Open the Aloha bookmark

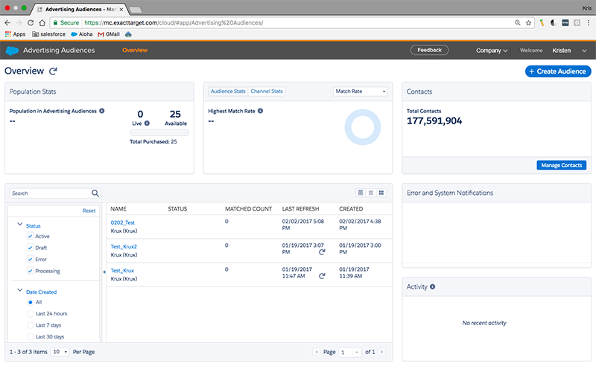click(82, 34)
